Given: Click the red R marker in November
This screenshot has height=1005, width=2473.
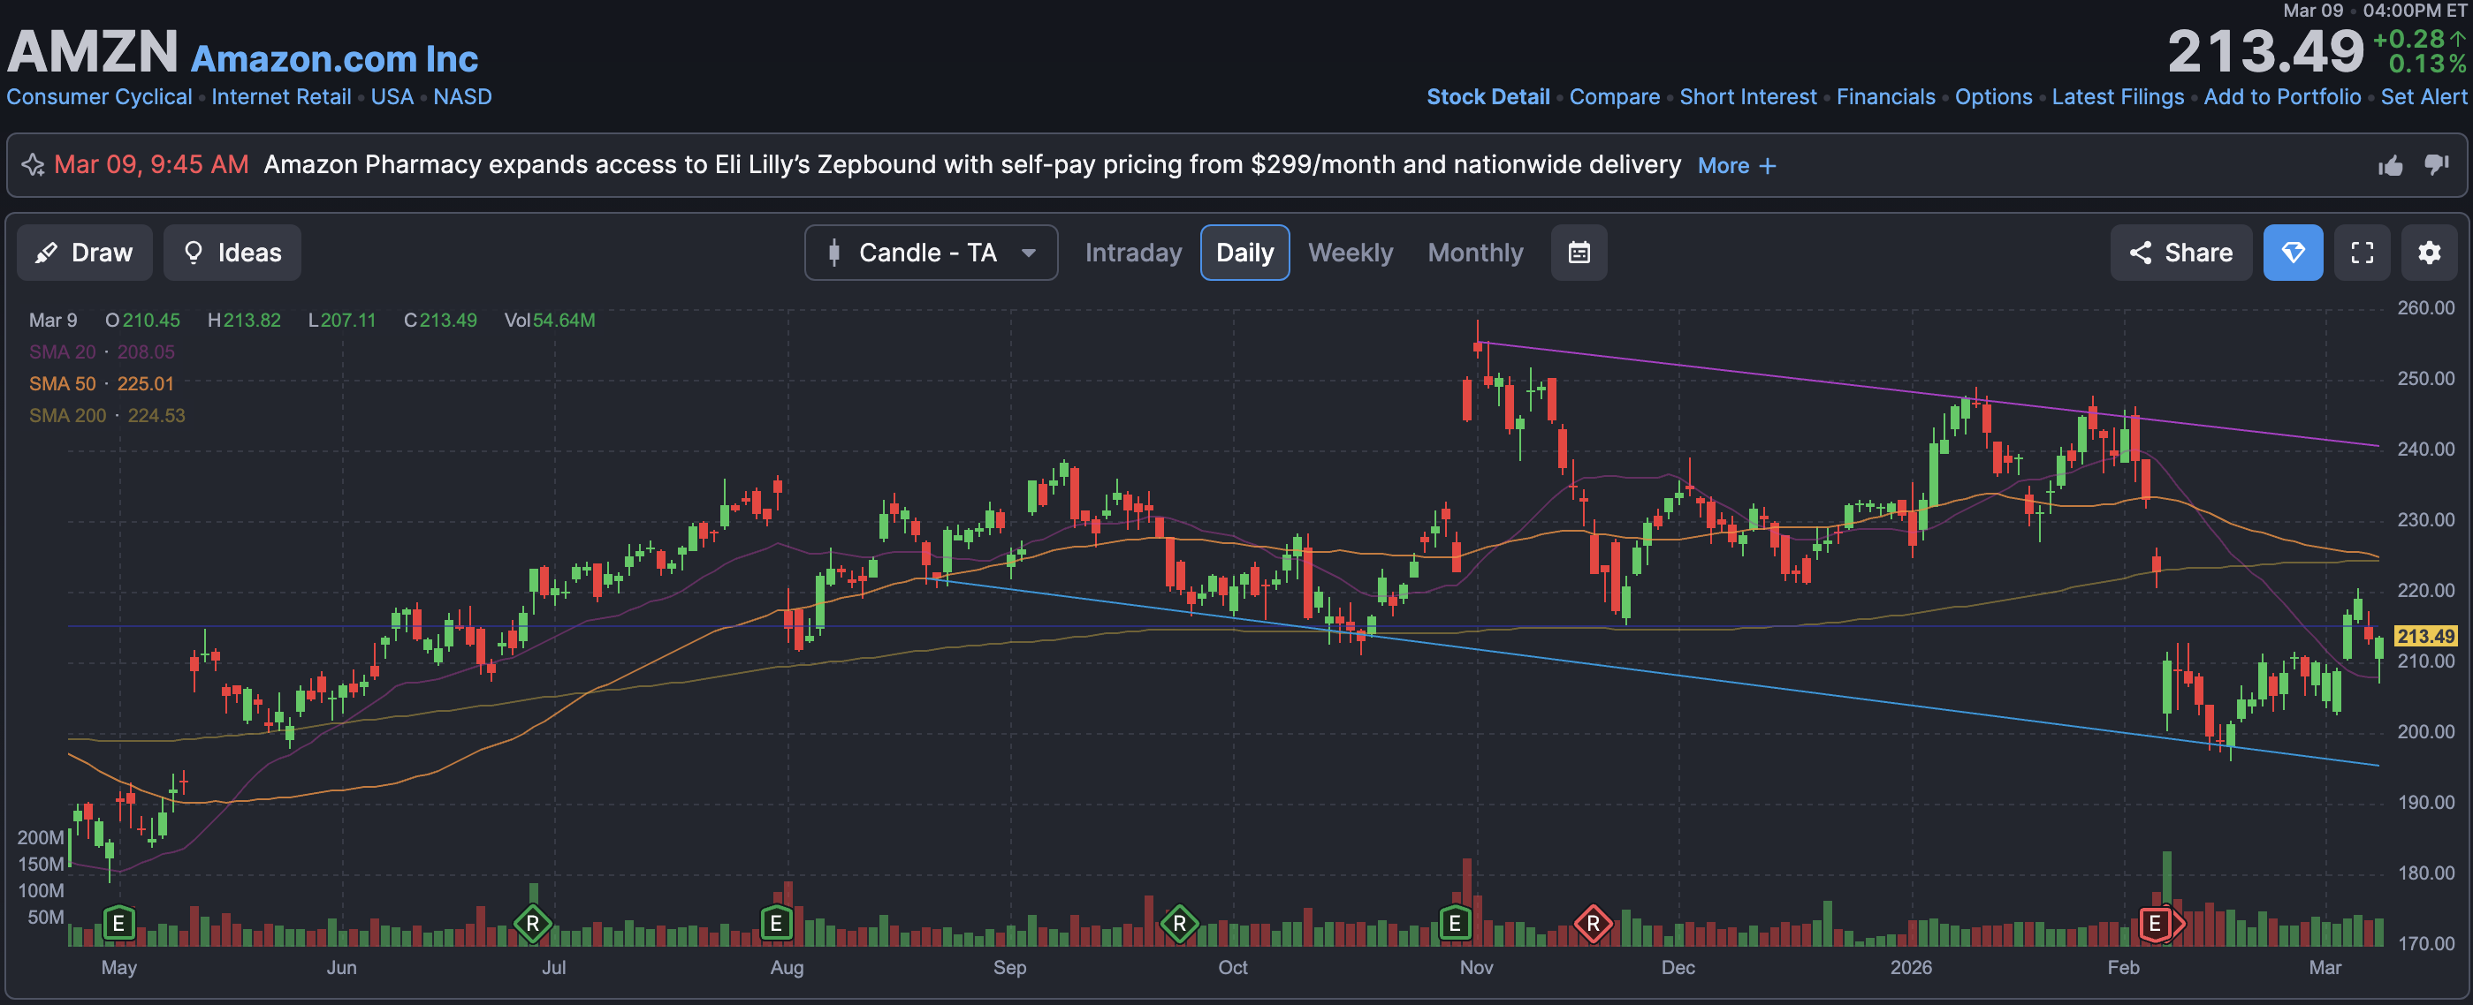Looking at the screenshot, I should coord(1593,924).
